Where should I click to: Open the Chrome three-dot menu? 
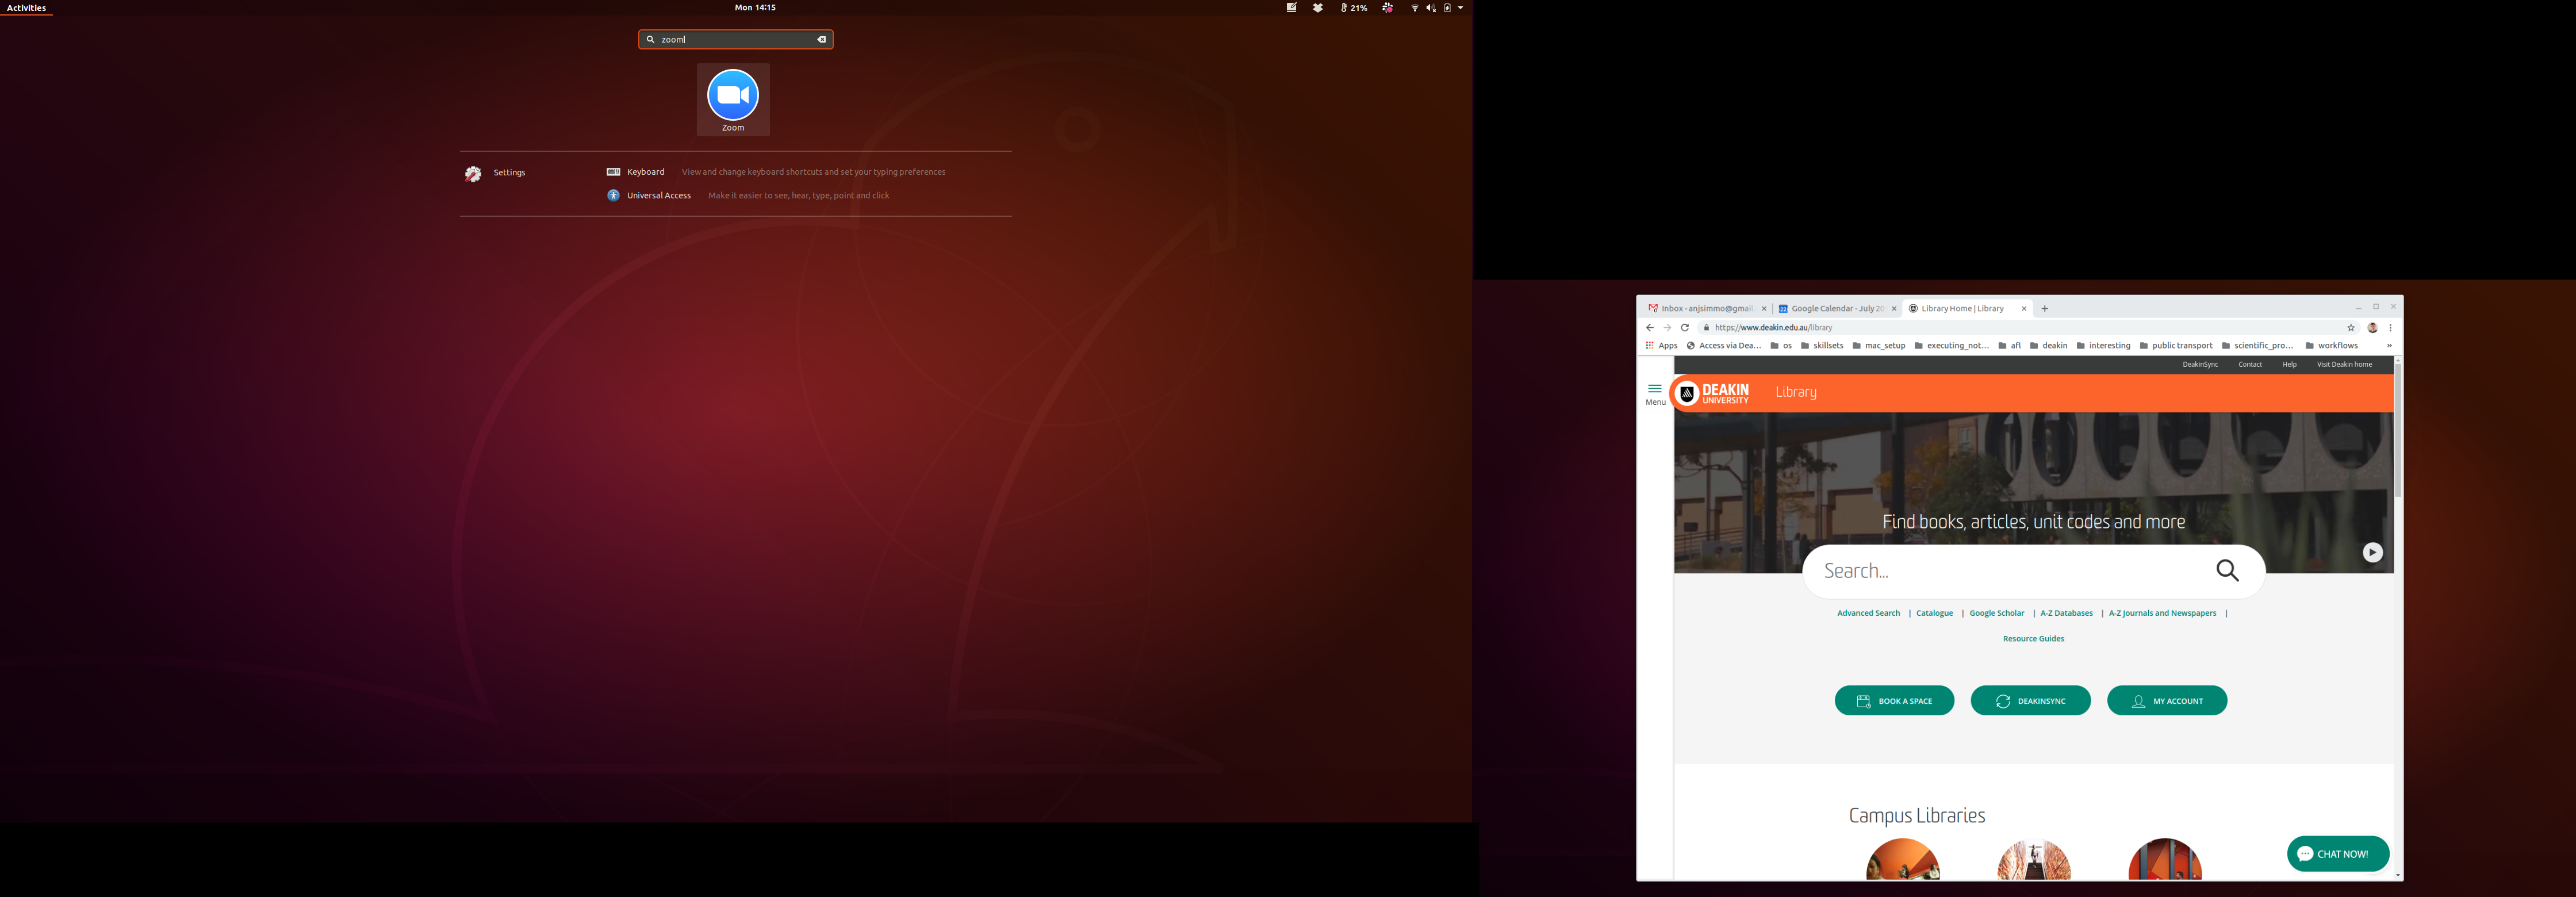point(2390,328)
